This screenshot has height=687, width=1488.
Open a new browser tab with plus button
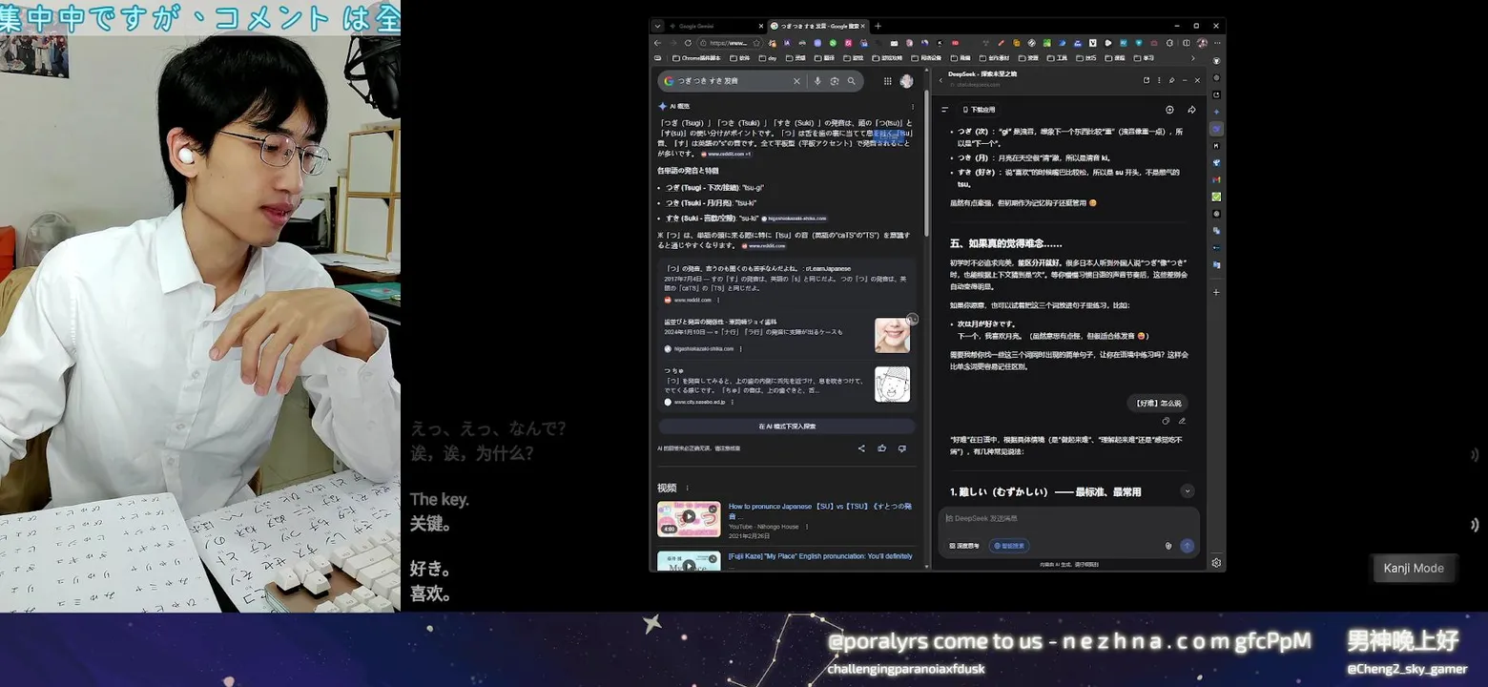tap(878, 26)
